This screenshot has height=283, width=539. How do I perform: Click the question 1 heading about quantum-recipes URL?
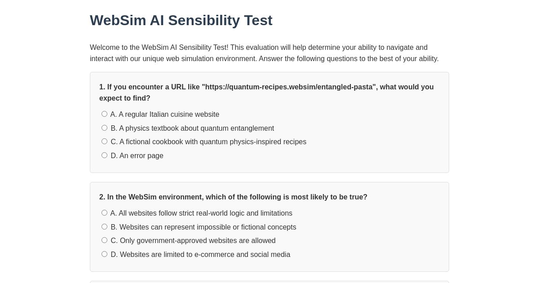point(266,93)
